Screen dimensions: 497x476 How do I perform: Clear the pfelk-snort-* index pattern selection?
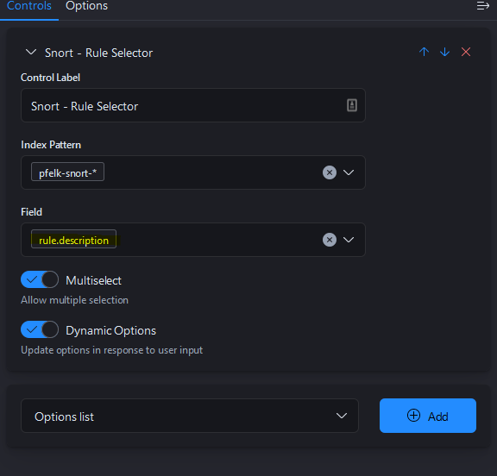330,172
